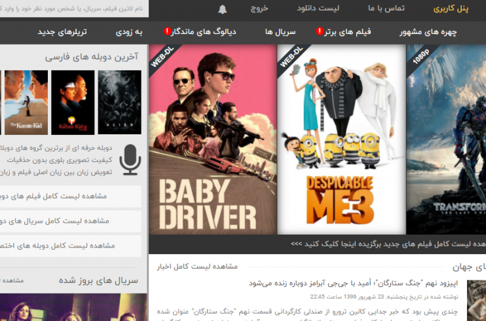Focus the movie search input field
486x321 pixels.
tap(74, 9)
